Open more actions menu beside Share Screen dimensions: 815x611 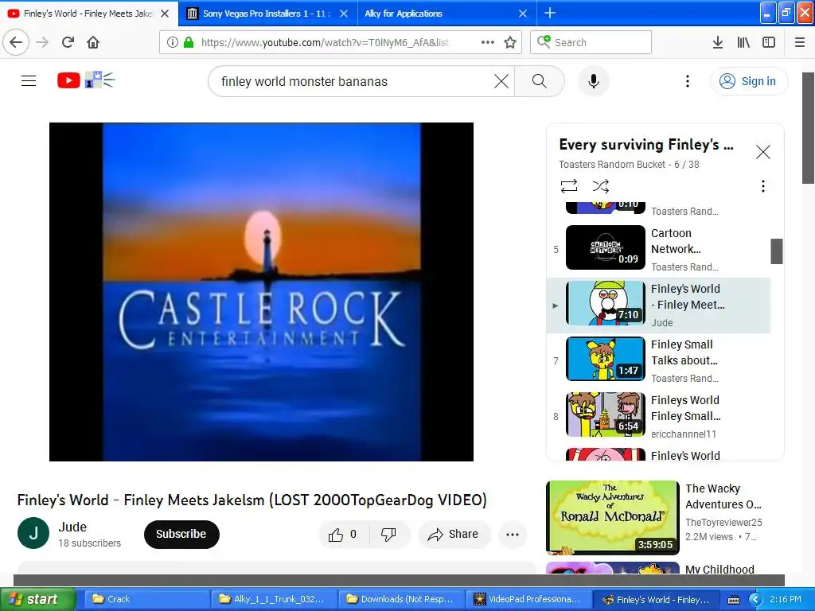[x=513, y=534]
